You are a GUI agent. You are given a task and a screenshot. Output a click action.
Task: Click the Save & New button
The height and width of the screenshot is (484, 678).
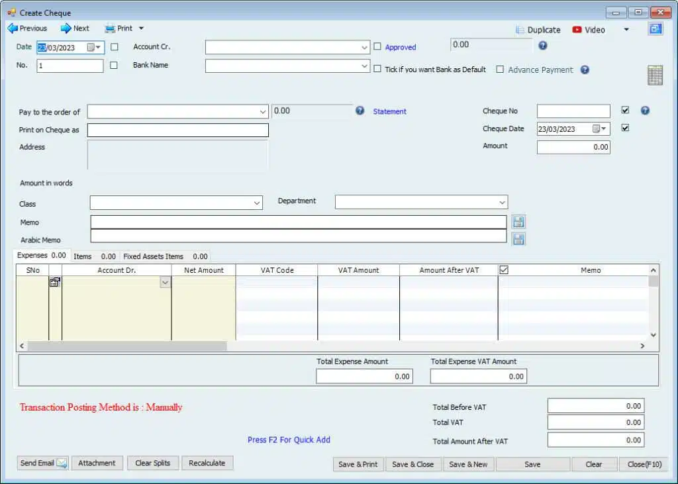click(468, 464)
